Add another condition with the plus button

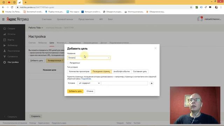(152, 83)
